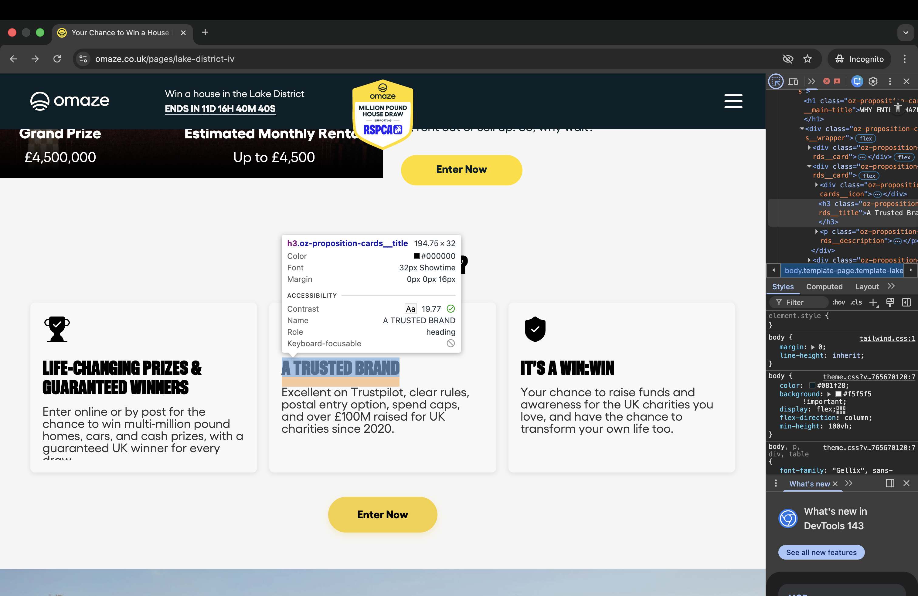
Task: Add a new style rule with plus
Action: point(873,303)
